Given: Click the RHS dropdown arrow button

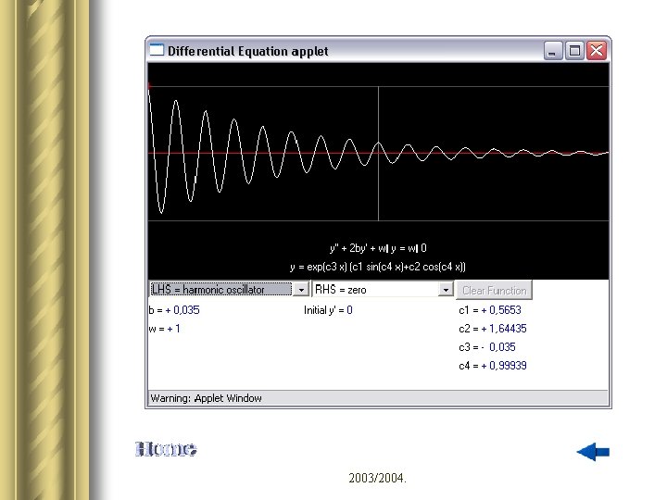Looking at the screenshot, I should [446, 290].
